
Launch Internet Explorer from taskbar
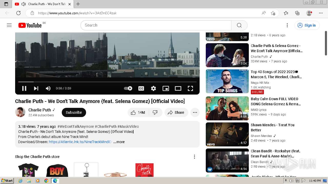(20, 181)
